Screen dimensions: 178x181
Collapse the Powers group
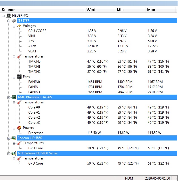point(14,128)
